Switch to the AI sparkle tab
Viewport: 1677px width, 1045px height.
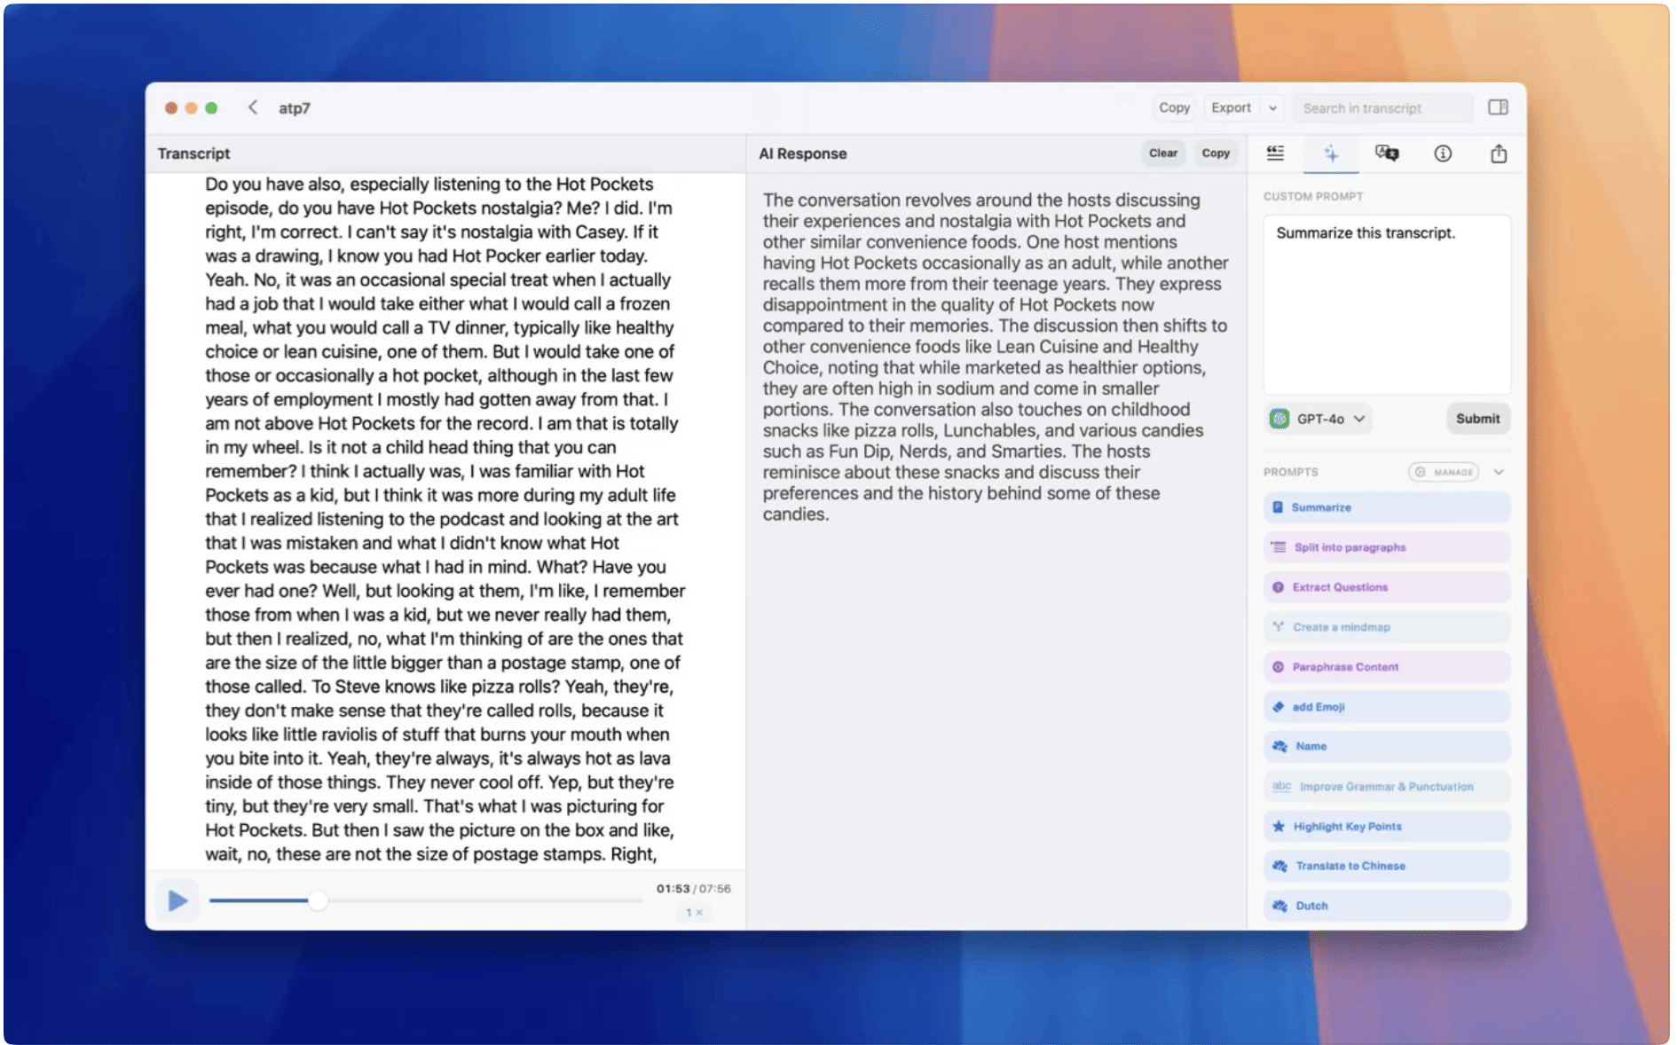tap(1331, 153)
